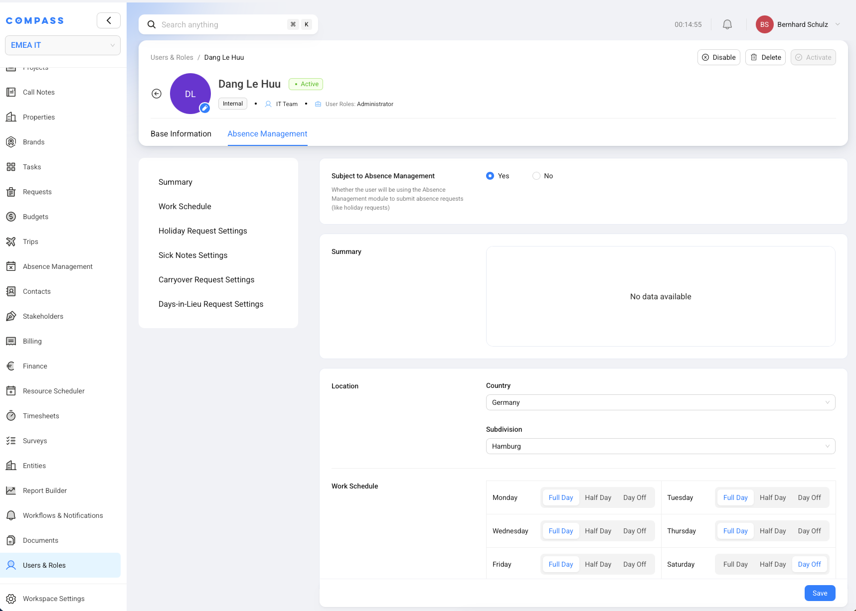Open the Subdivision dropdown showing Hamburg

[661, 446]
